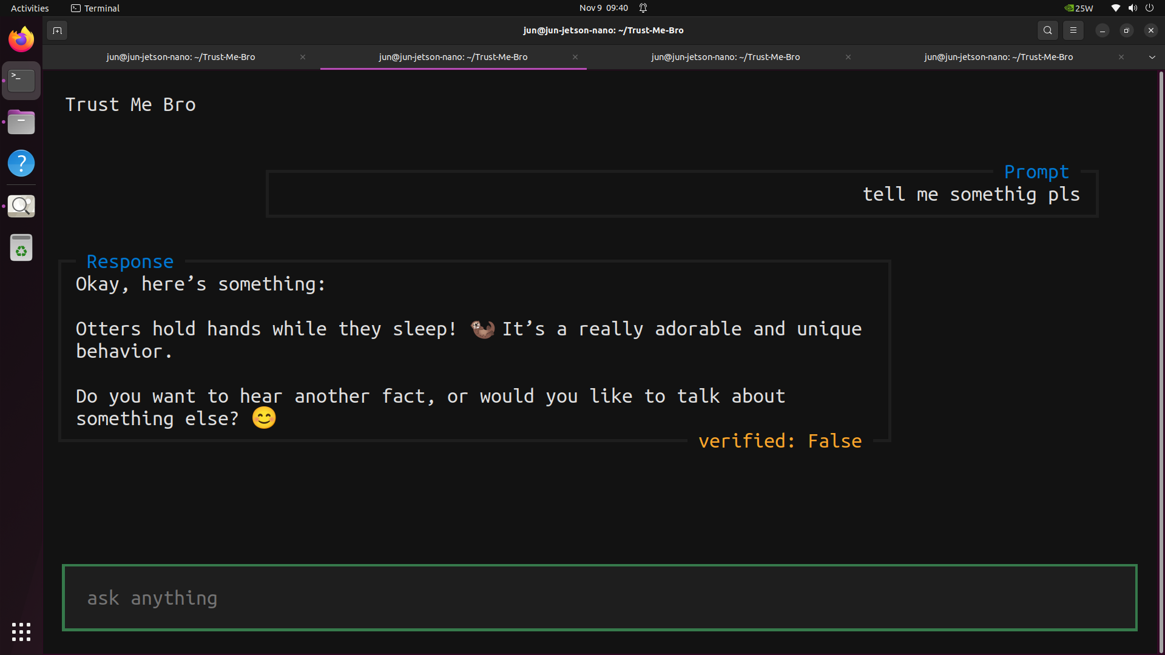1165x655 pixels.
Task: Open the Help icon in dock
Action: pos(21,163)
